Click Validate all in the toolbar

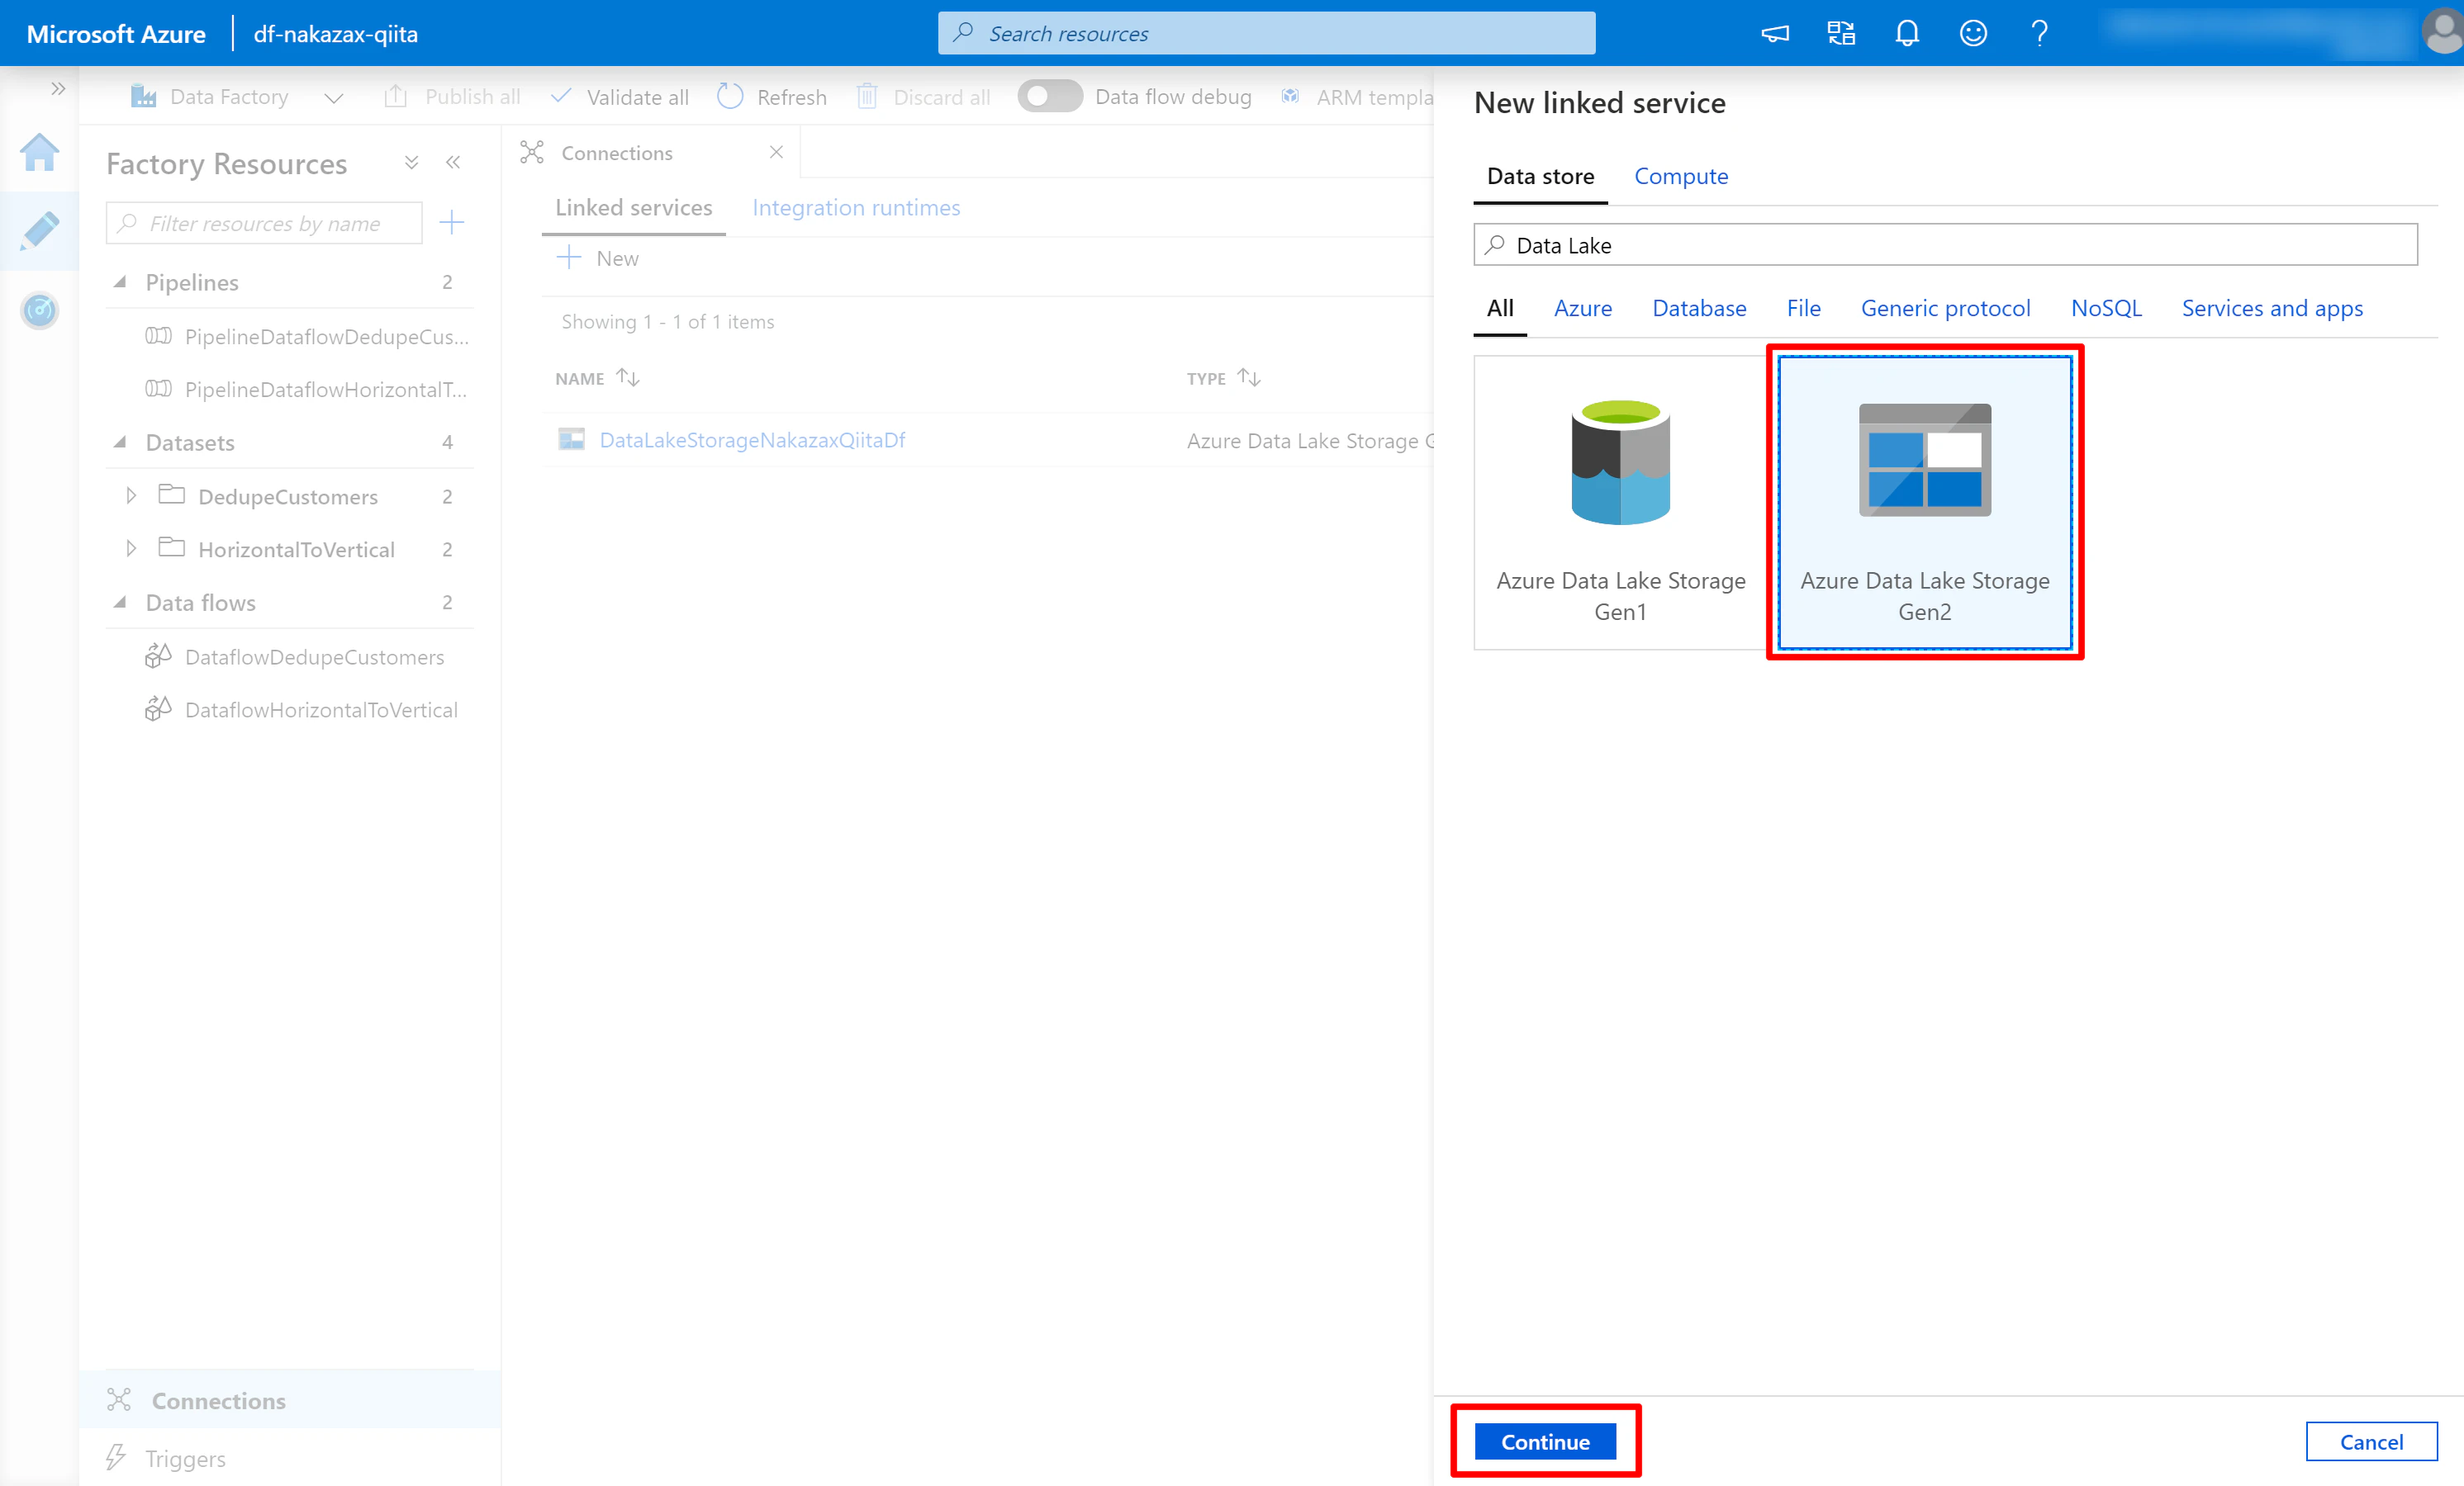click(620, 97)
